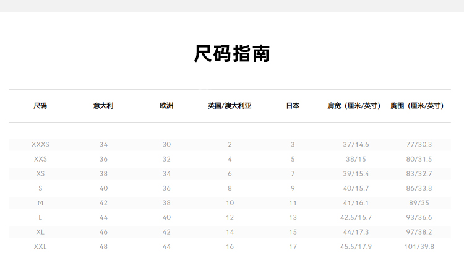Image resolution: width=464 pixels, height=276 pixels.
Task: Select the XL size row label
Action: [x=40, y=232]
